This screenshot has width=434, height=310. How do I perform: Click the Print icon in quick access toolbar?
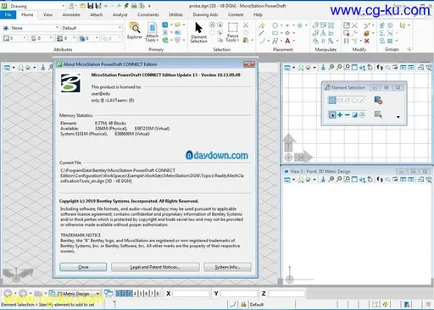pyautogui.click(x=134, y=6)
